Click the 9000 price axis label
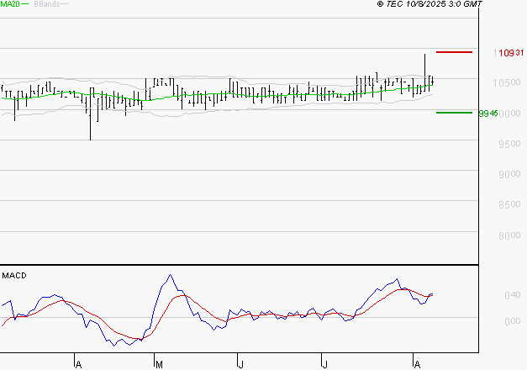527x370 pixels. 507,175
